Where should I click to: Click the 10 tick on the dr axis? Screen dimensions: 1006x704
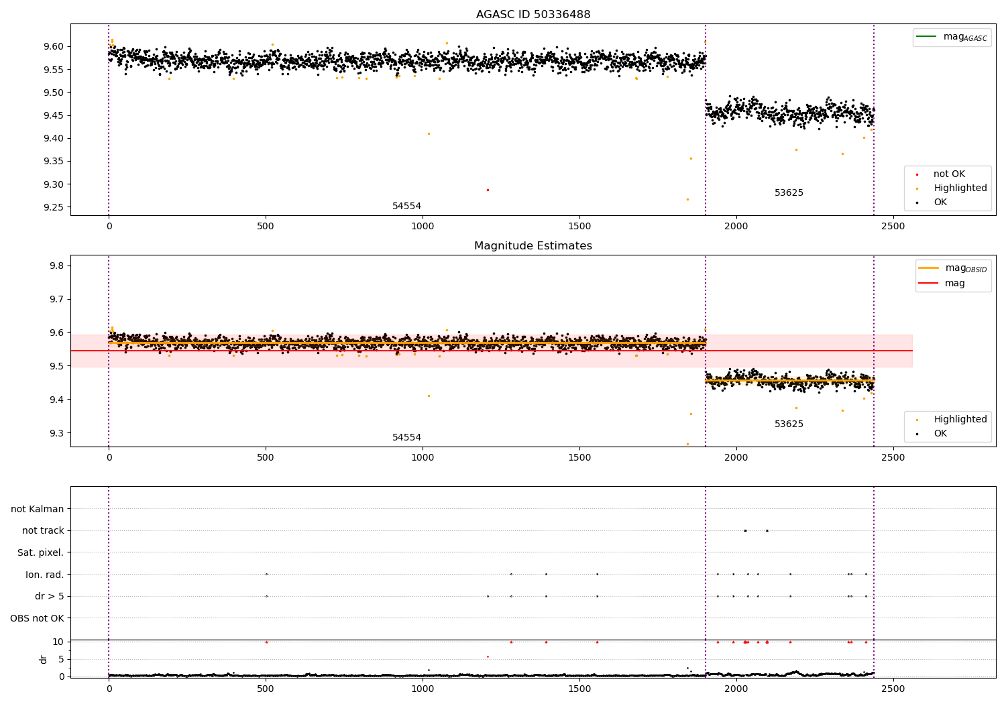click(58, 642)
